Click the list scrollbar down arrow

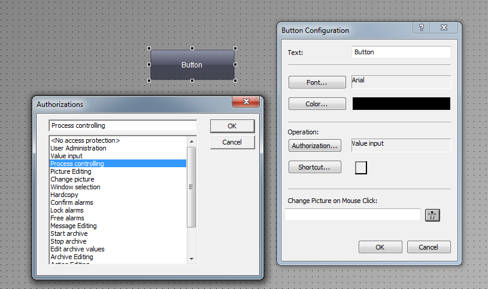192,259
